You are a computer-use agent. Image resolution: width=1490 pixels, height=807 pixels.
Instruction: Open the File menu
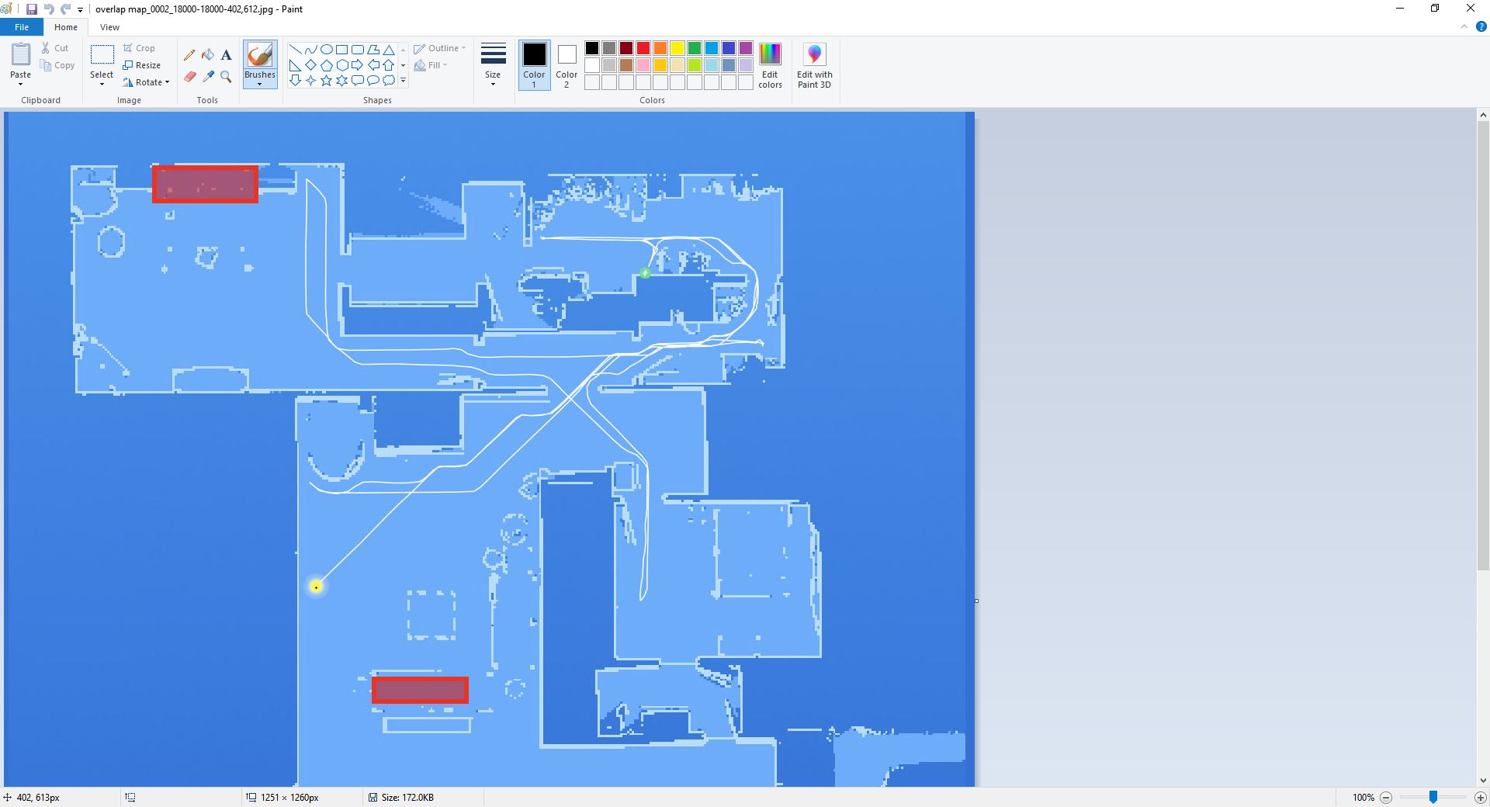click(x=22, y=27)
